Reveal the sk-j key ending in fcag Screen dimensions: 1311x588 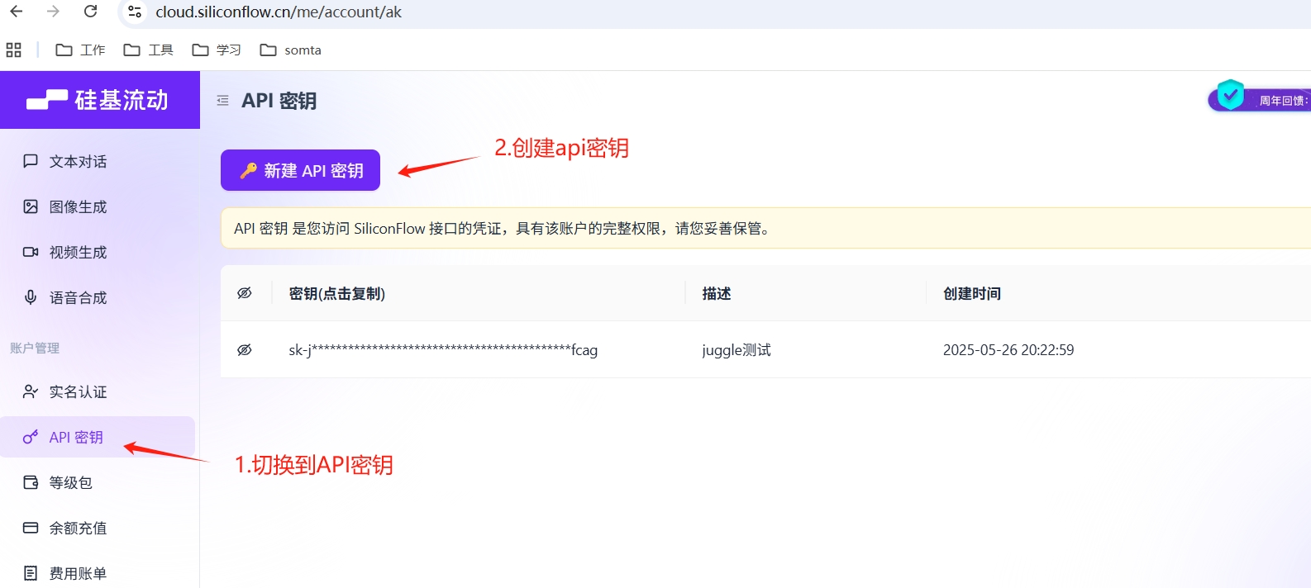tap(245, 350)
